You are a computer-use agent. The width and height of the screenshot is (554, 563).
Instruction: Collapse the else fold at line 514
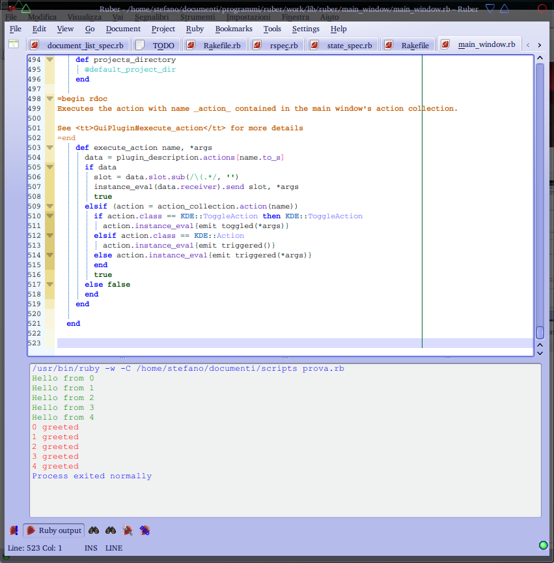click(x=50, y=255)
